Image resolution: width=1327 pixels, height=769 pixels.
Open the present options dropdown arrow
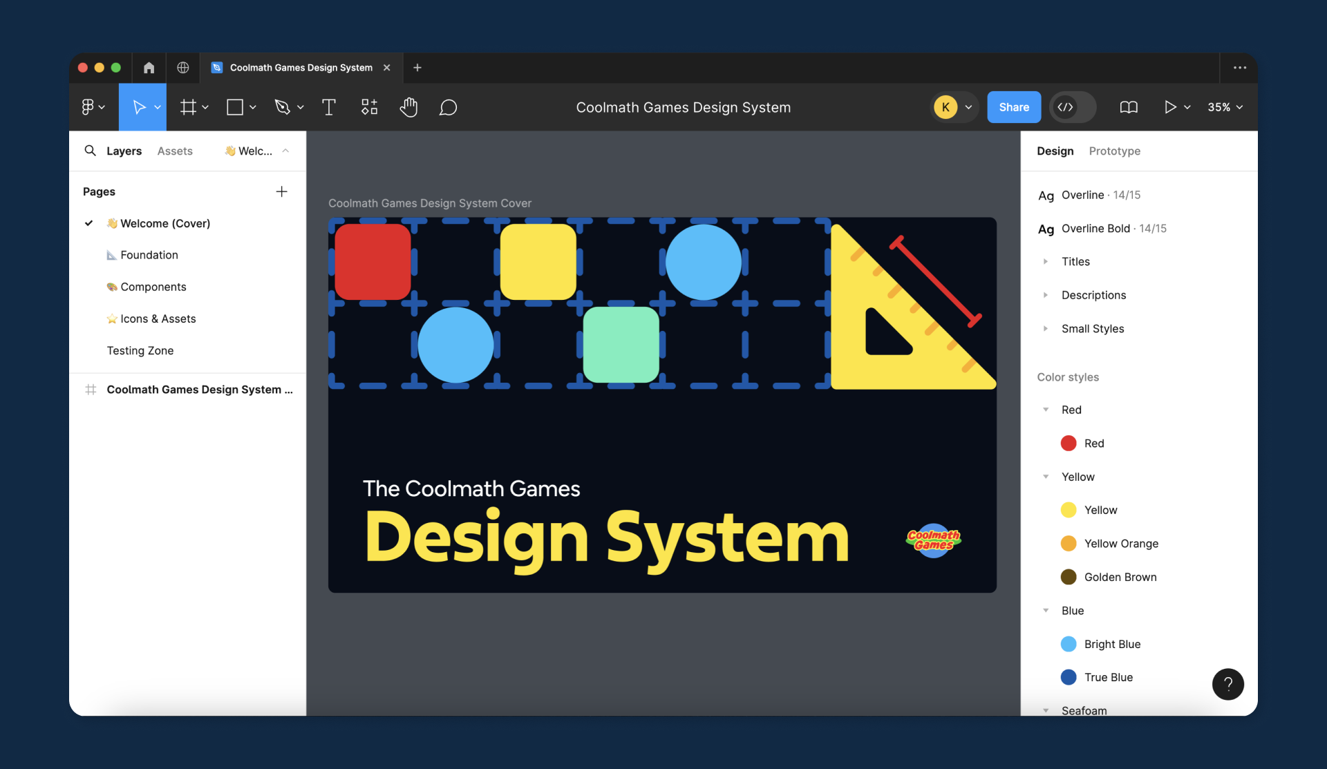pyautogui.click(x=1187, y=107)
